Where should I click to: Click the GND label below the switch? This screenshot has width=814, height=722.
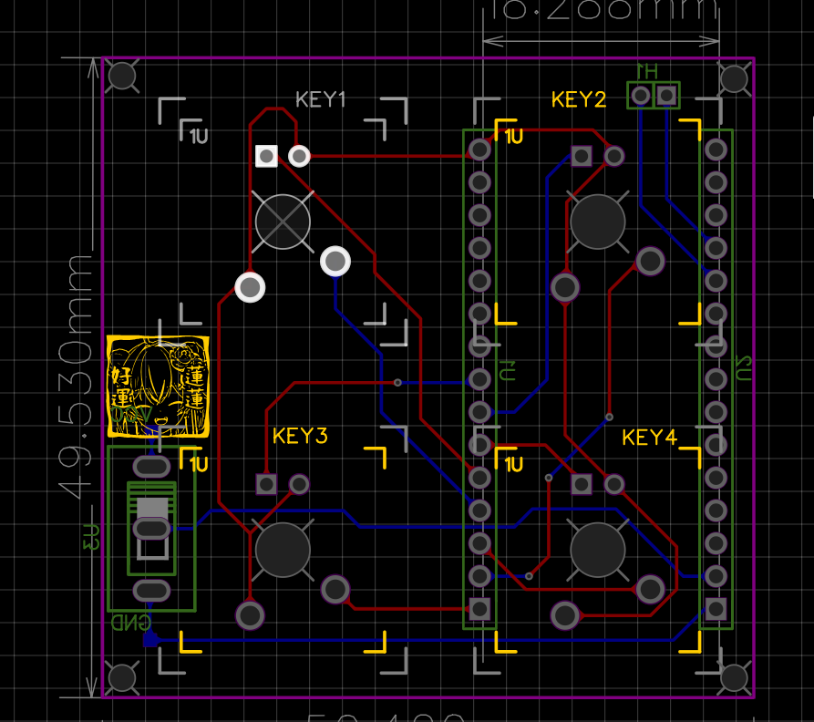130,623
